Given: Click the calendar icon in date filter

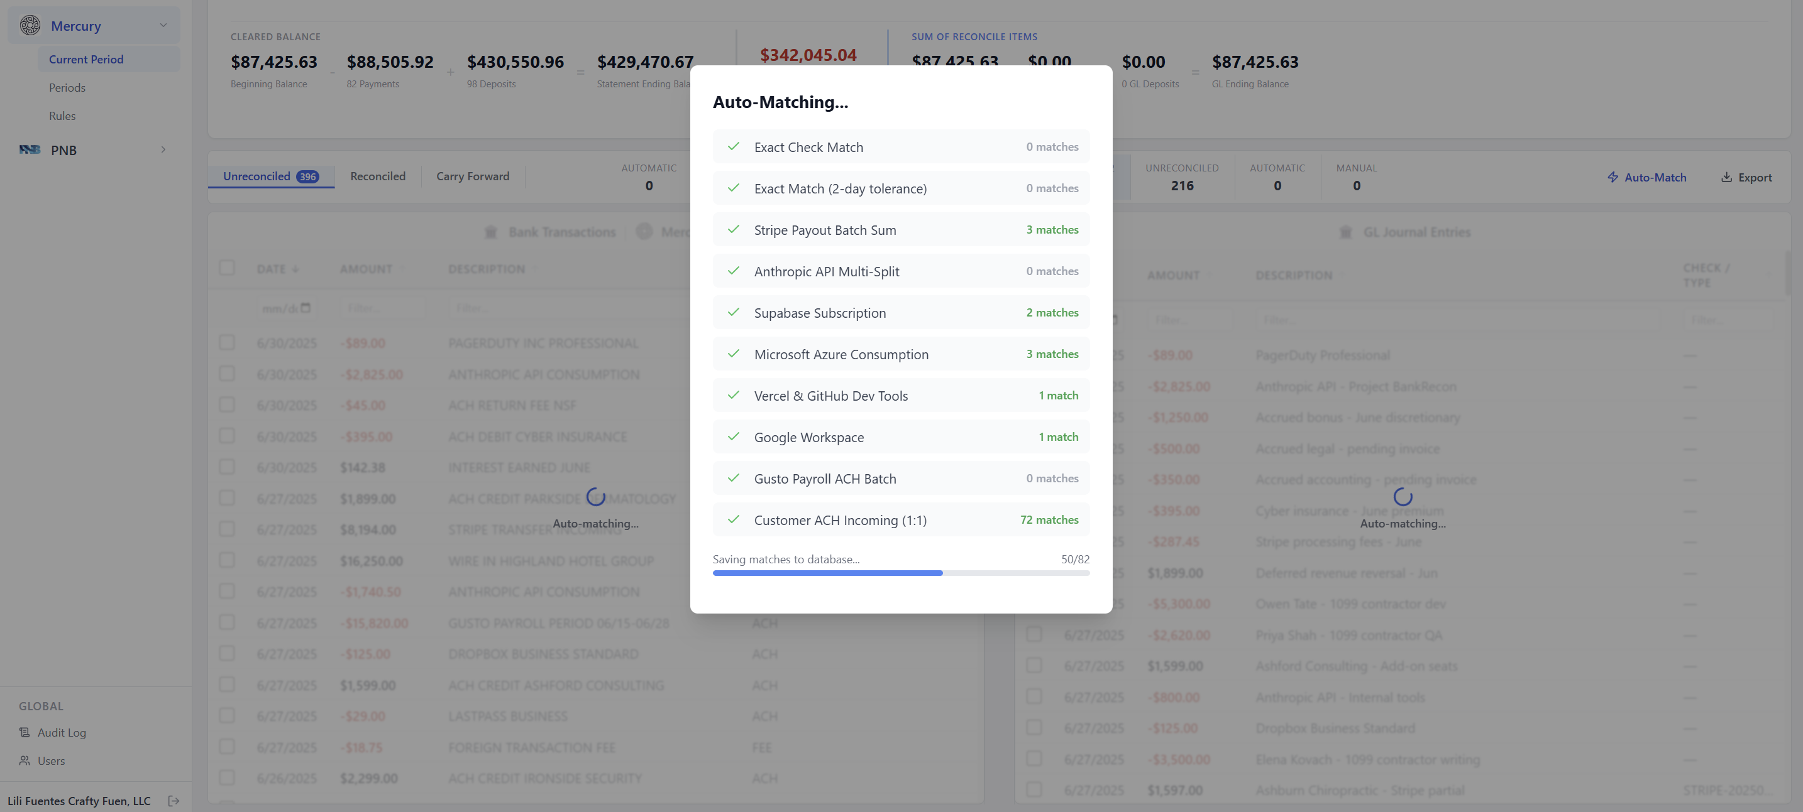Looking at the screenshot, I should pyautogui.click(x=305, y=308).
